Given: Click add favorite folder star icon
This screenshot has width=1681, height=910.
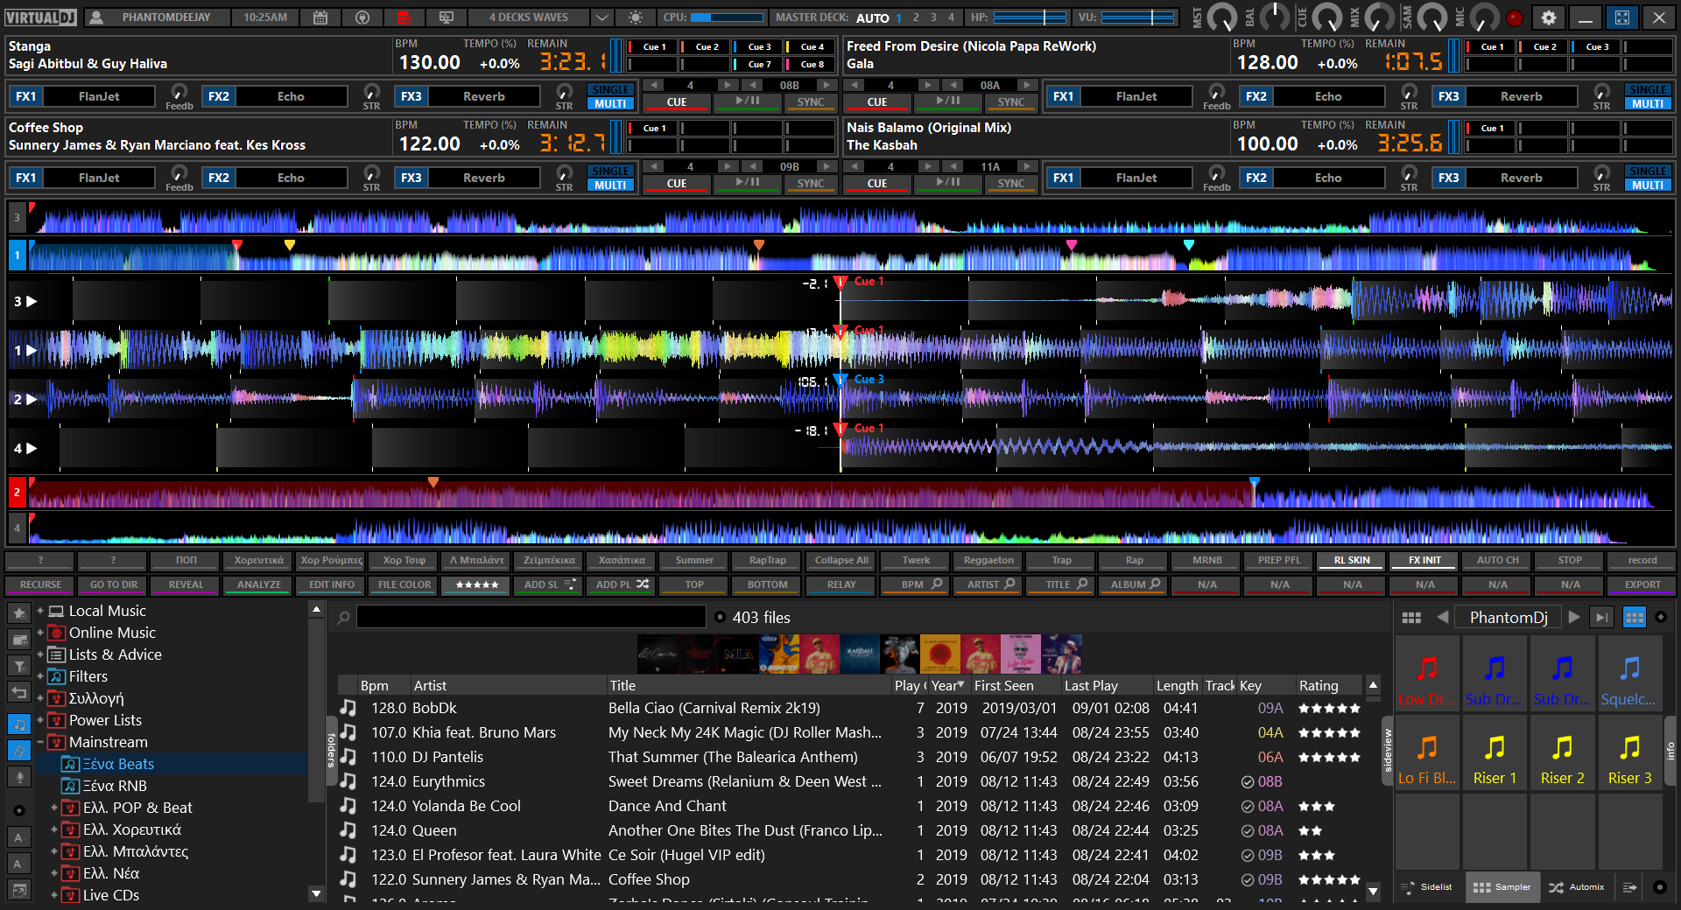Looking at the screenshot, I should click(19, 613).
